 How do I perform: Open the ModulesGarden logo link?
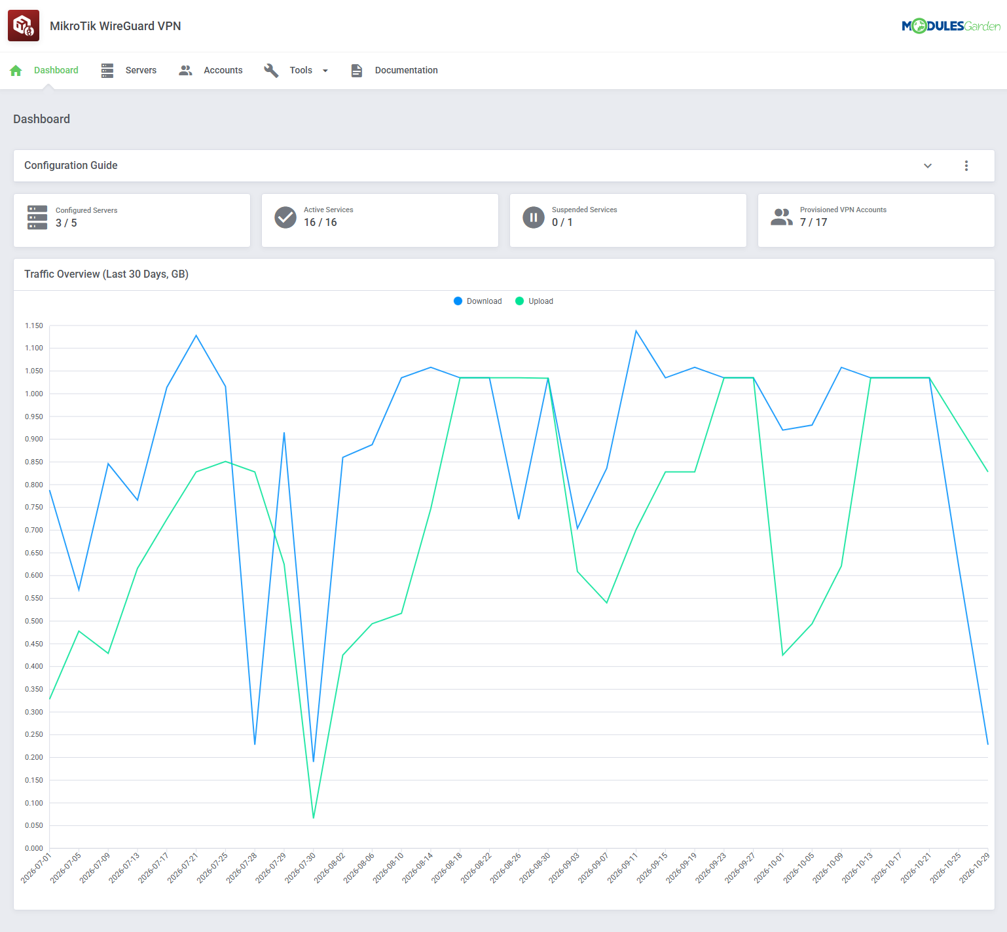coord(951,26)
